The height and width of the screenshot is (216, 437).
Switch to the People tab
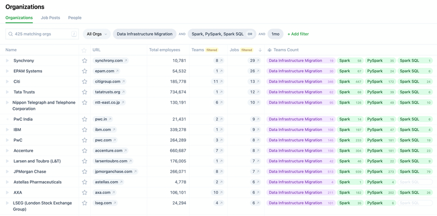[75, 18]
